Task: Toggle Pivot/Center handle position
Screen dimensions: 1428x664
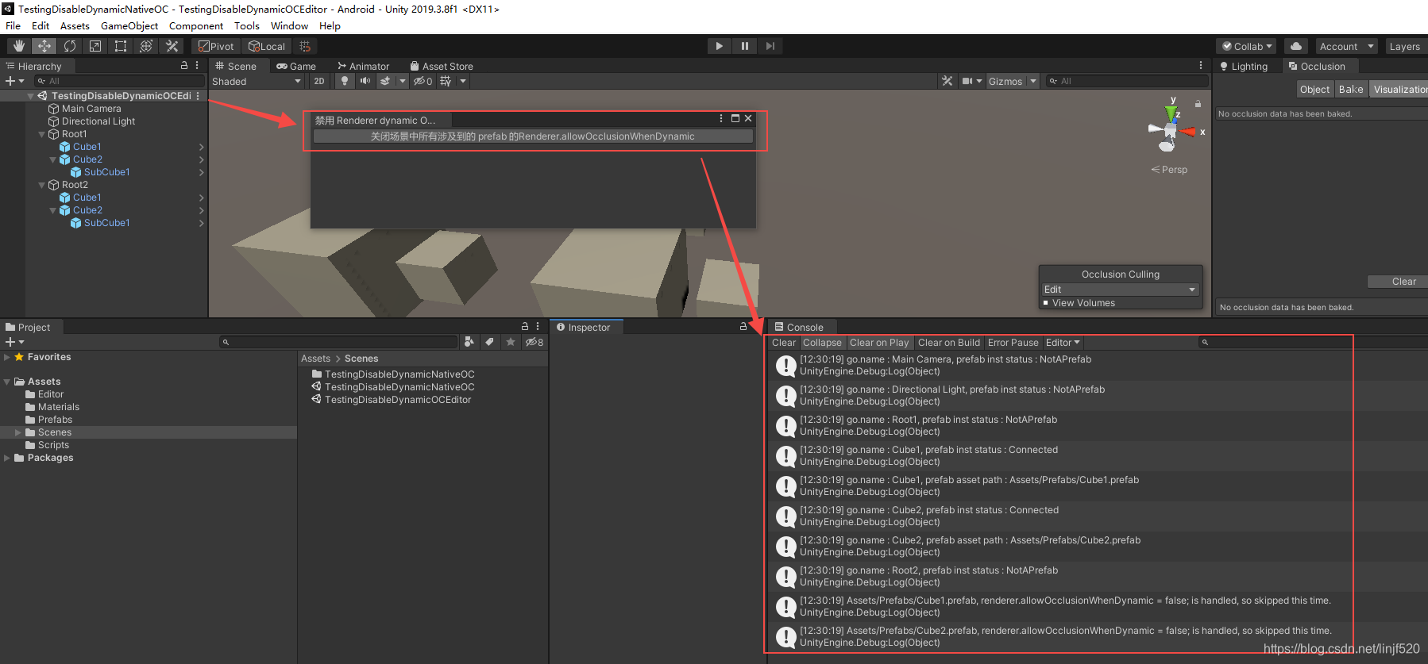Action: tap(216, 46)
